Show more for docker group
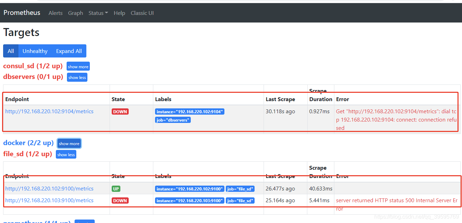The image size is (462, 223). coord(69,143)
